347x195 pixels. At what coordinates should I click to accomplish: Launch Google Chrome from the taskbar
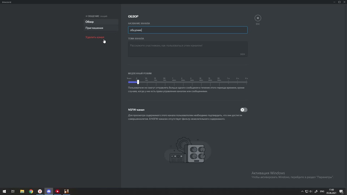coord(31,191)
